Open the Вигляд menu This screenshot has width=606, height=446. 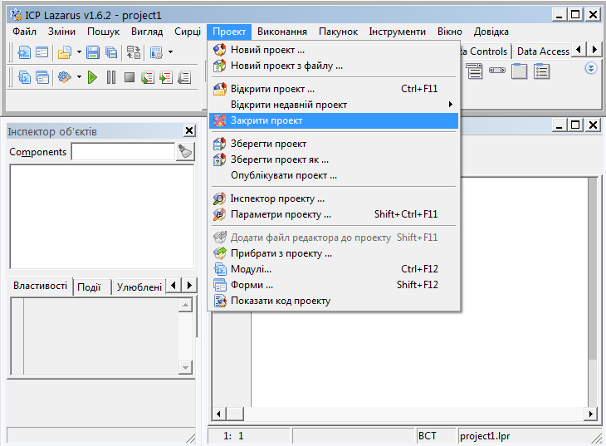click(147, 32)
